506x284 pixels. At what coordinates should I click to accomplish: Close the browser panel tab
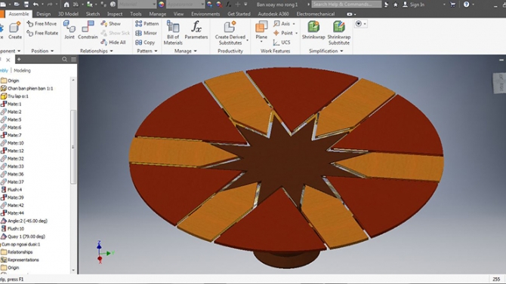(8, 60)
